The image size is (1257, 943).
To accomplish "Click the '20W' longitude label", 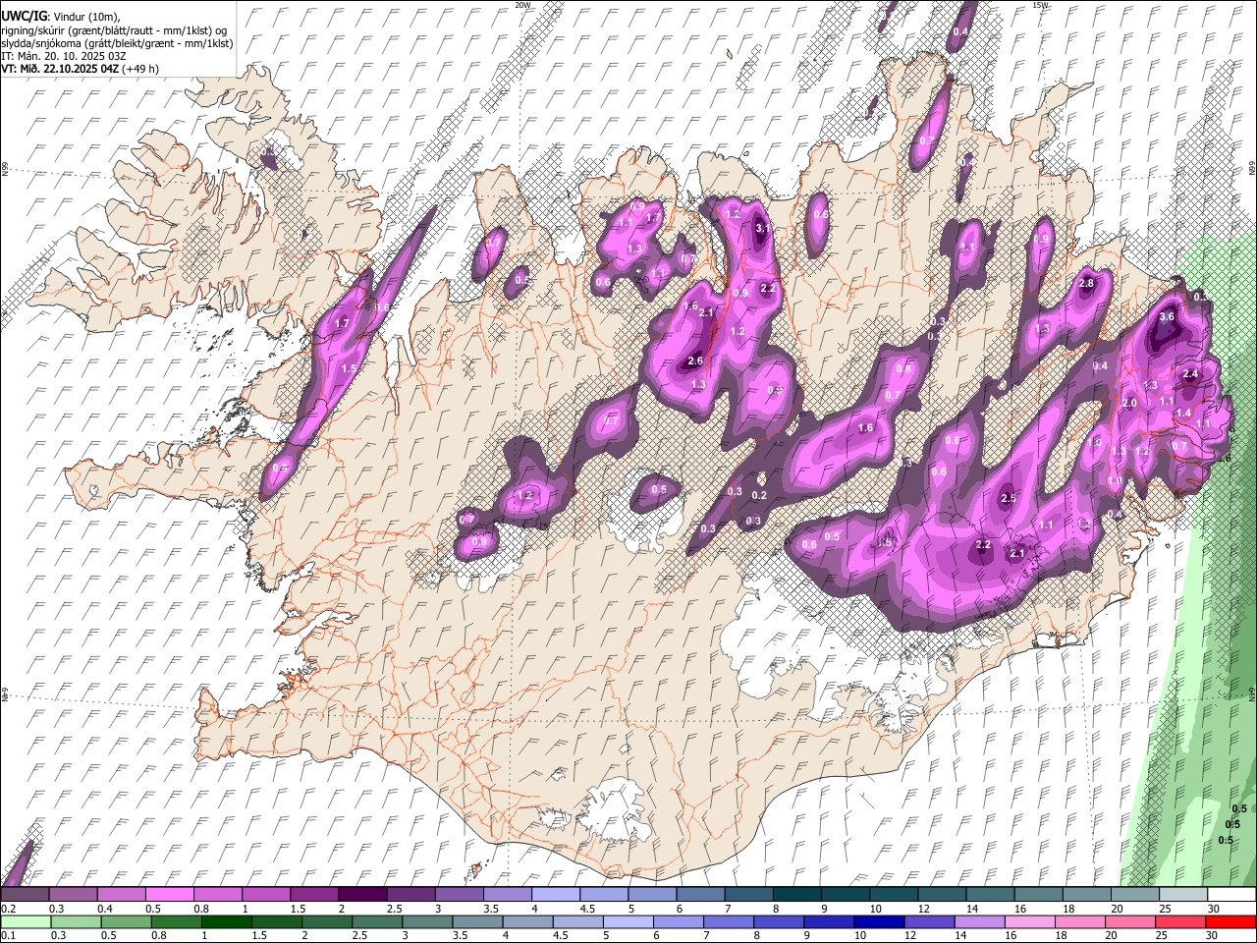I will pyautogui.click(x=522, y=5).
